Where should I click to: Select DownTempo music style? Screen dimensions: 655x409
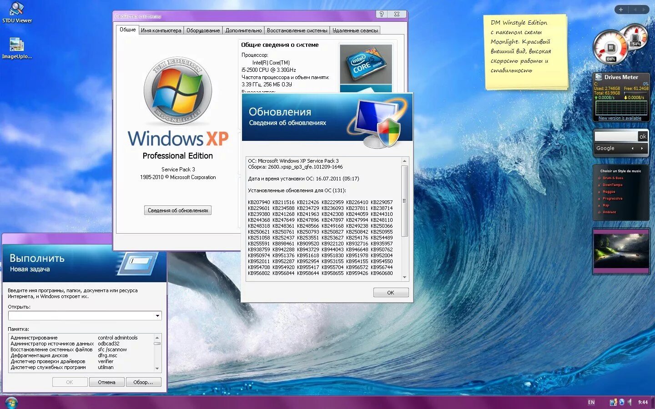point(612,185)
